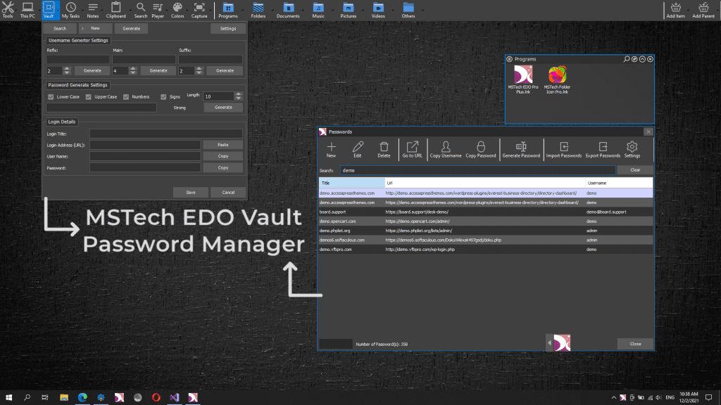Open the Vault tool in top toolbar
This screenshot has height=405, width=721.
[49, 9]
